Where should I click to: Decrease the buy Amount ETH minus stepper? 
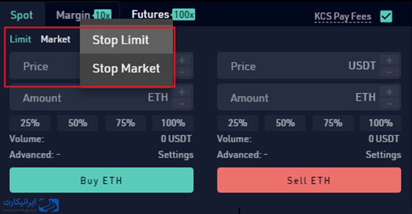tap(182, 104)
